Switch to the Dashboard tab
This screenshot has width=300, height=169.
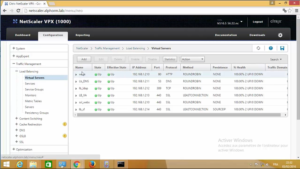(x=23, y=35)
